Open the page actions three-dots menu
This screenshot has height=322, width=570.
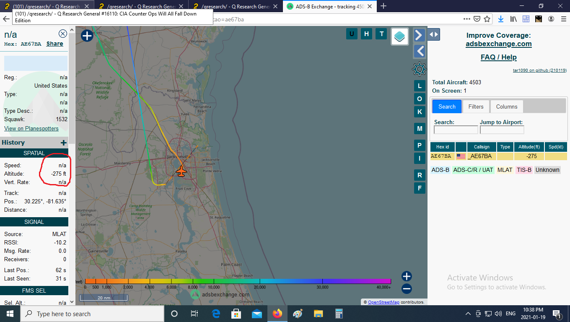[467, 19]
